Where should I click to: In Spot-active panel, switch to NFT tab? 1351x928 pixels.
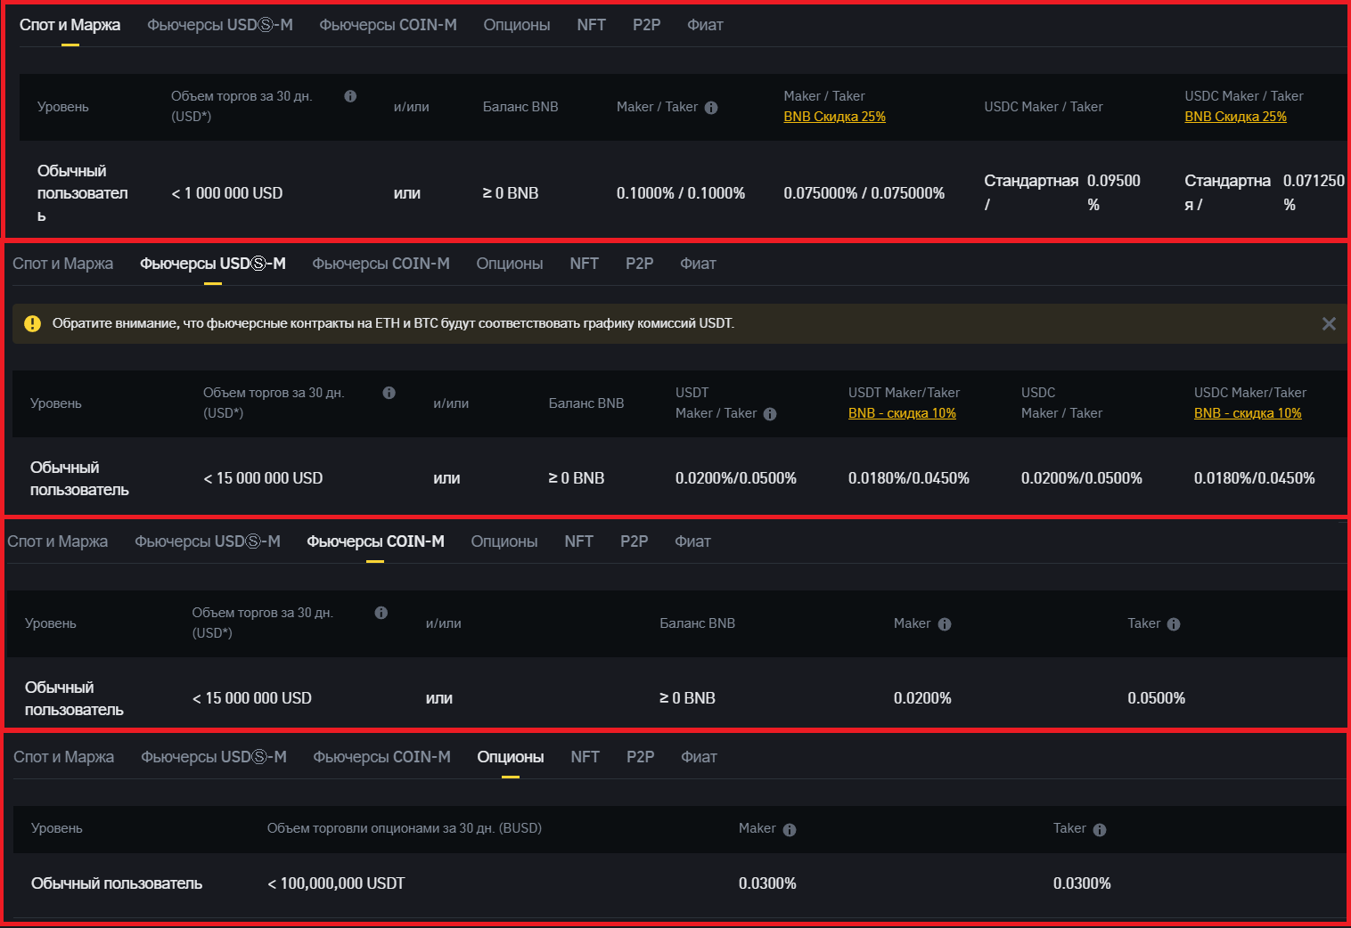point(591,25)
